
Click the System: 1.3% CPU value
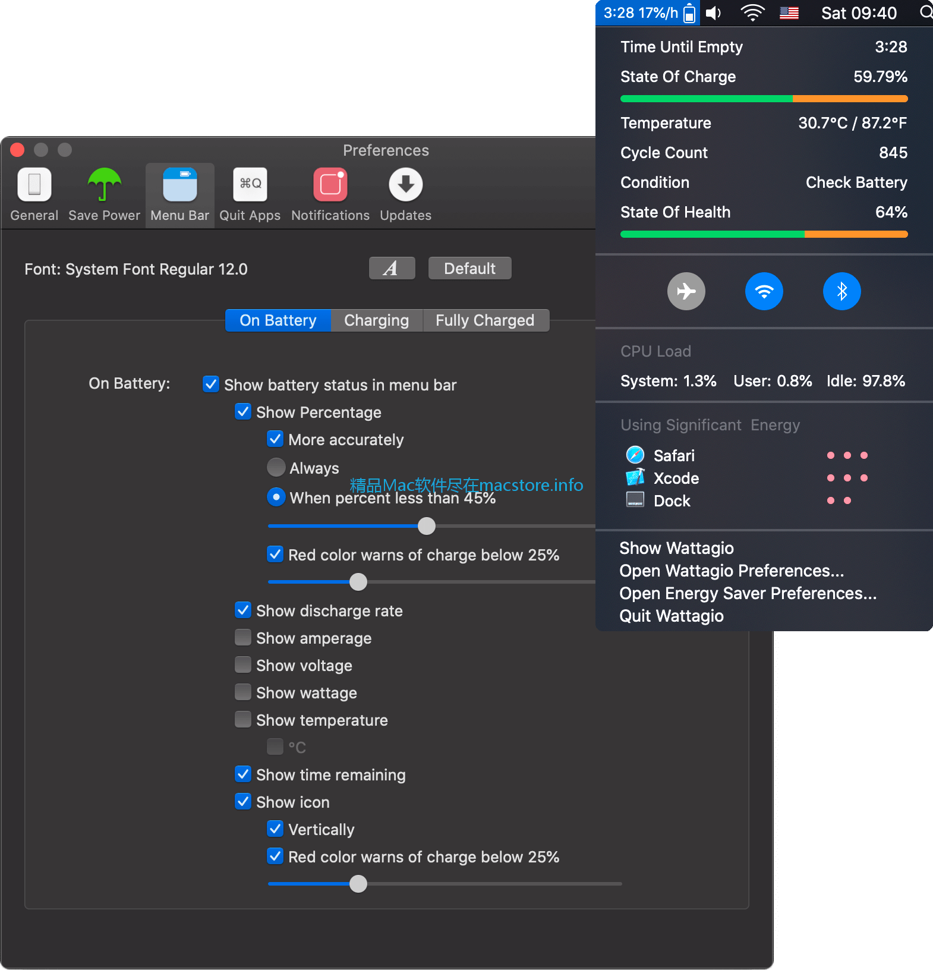point(669,381)
